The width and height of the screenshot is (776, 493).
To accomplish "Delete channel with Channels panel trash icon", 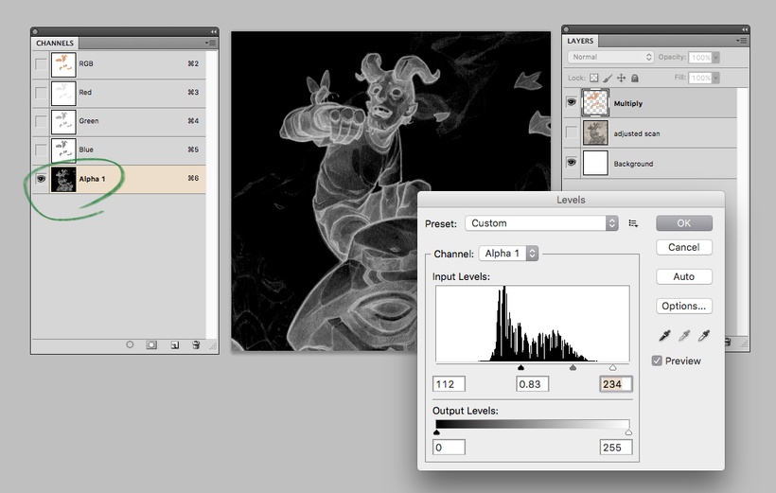I will click(x=196, y=345).
